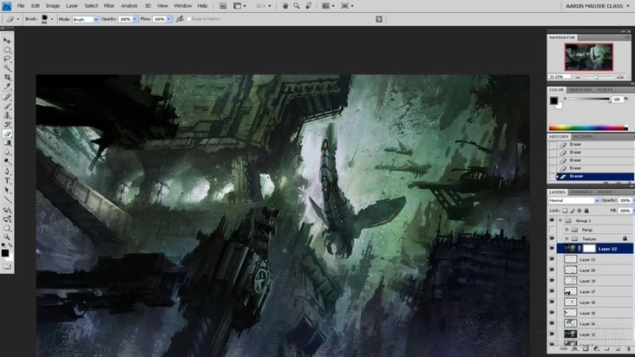635x357 pixels.
Task: Open the AARON MASTER CLASS workspace switcher
Action: (x=598, y=6)
